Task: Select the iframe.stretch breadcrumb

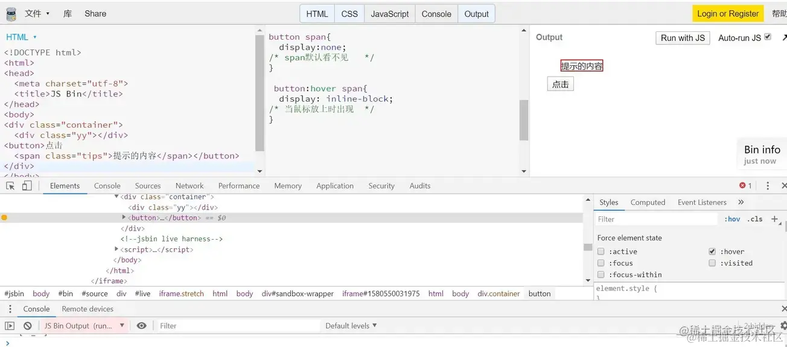Action: [x=182, y=294]
